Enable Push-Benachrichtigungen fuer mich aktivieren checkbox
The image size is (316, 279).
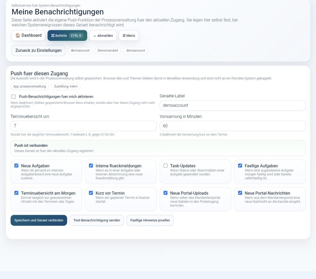(x=14, y=97)
